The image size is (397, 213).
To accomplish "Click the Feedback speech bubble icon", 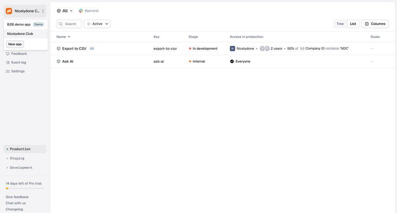I will coord(7,54).
